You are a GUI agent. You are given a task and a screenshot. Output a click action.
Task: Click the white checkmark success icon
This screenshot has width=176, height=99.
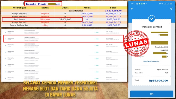pos(152,19)
